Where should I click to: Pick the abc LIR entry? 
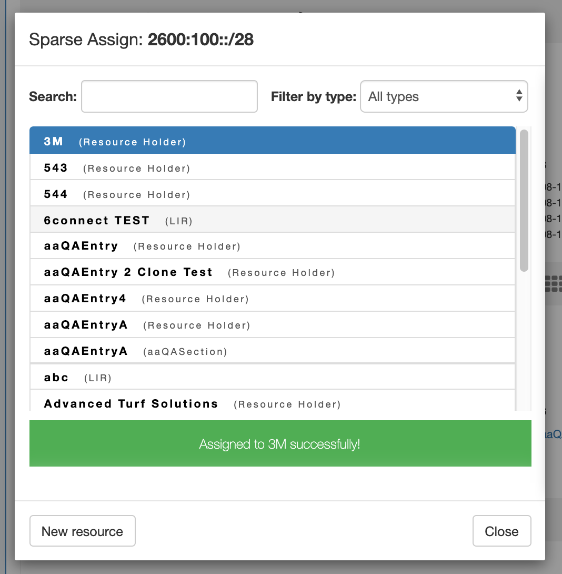[x=272, y=377]
